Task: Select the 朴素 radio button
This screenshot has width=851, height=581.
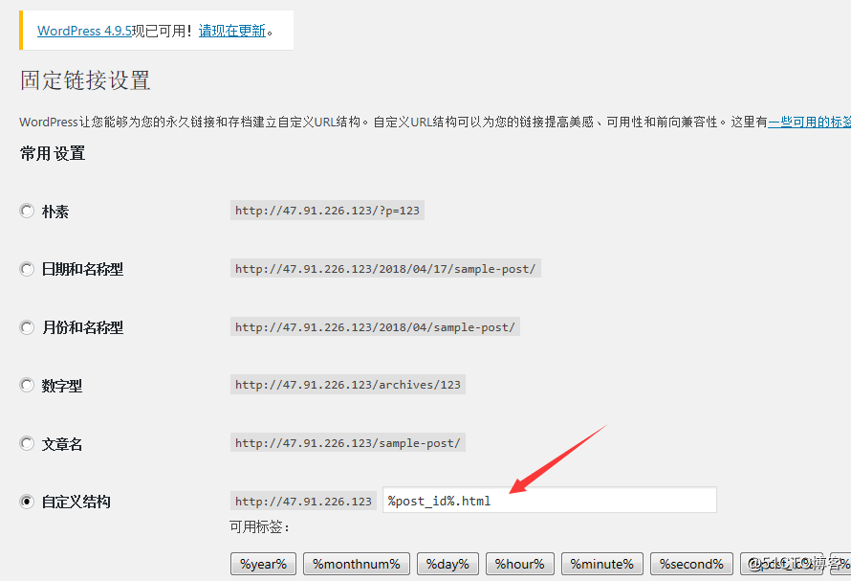Action: pyautogui.click(x=27, y=211)
